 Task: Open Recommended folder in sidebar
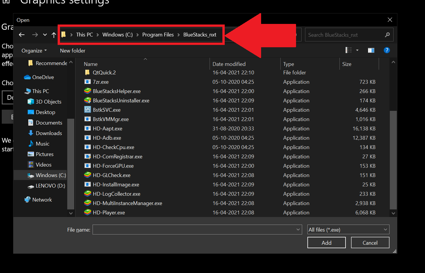[x=47, y=63]
